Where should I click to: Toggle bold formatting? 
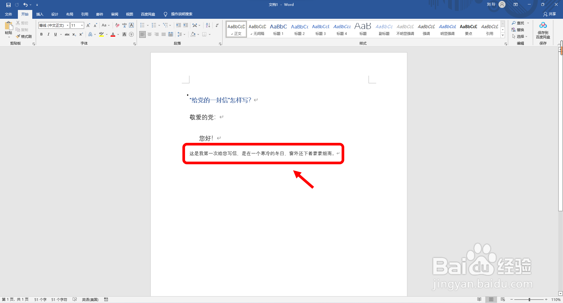coord(41,34)
